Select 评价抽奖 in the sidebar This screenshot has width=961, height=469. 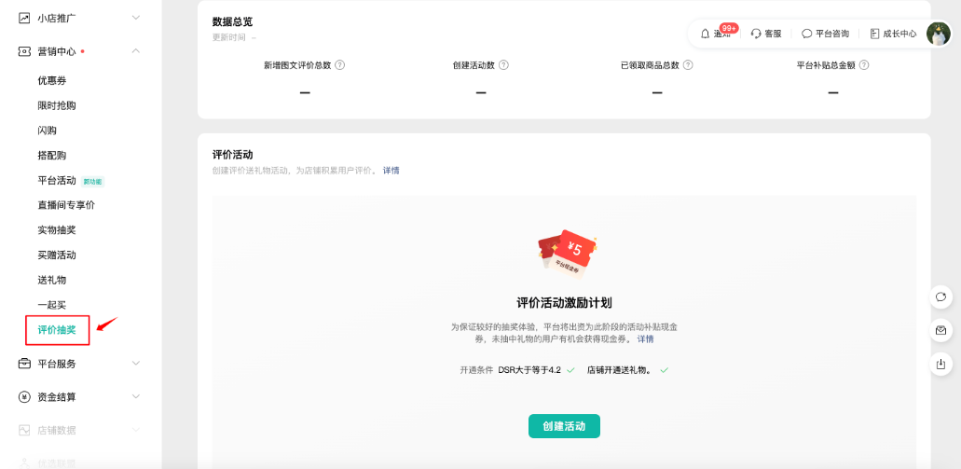tap(57, 330)
